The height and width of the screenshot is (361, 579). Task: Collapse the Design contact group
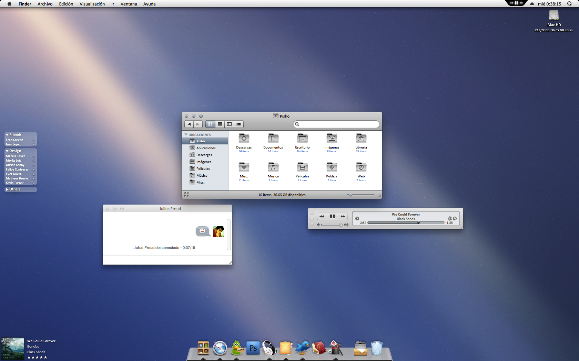point(7,151)
